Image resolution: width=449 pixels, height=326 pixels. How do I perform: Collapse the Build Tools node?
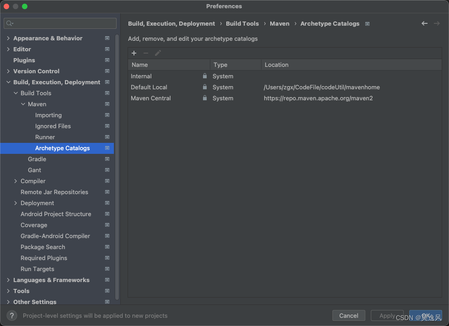[x=16, y=93]
